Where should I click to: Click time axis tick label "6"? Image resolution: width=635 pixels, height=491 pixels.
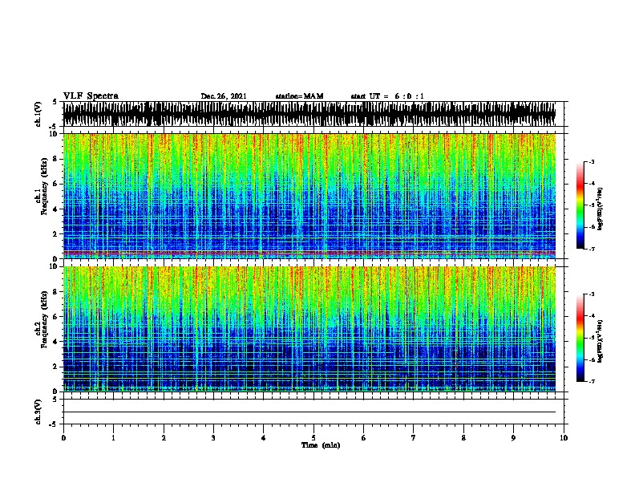(364, 438)
